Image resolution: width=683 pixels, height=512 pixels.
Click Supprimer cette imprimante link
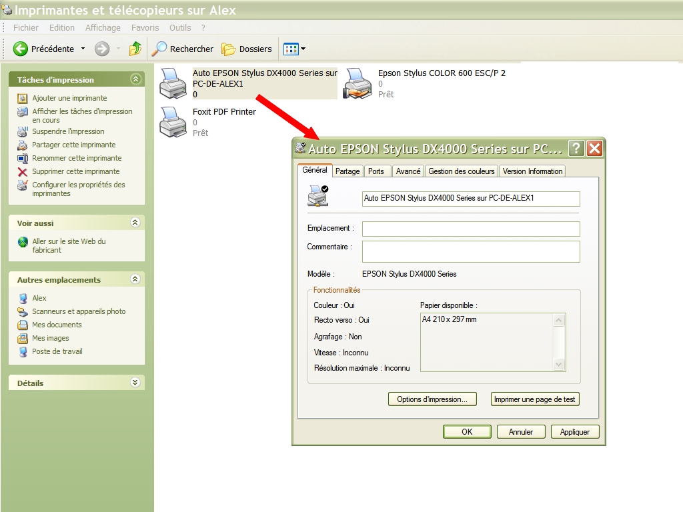click(x=76, y=172)
